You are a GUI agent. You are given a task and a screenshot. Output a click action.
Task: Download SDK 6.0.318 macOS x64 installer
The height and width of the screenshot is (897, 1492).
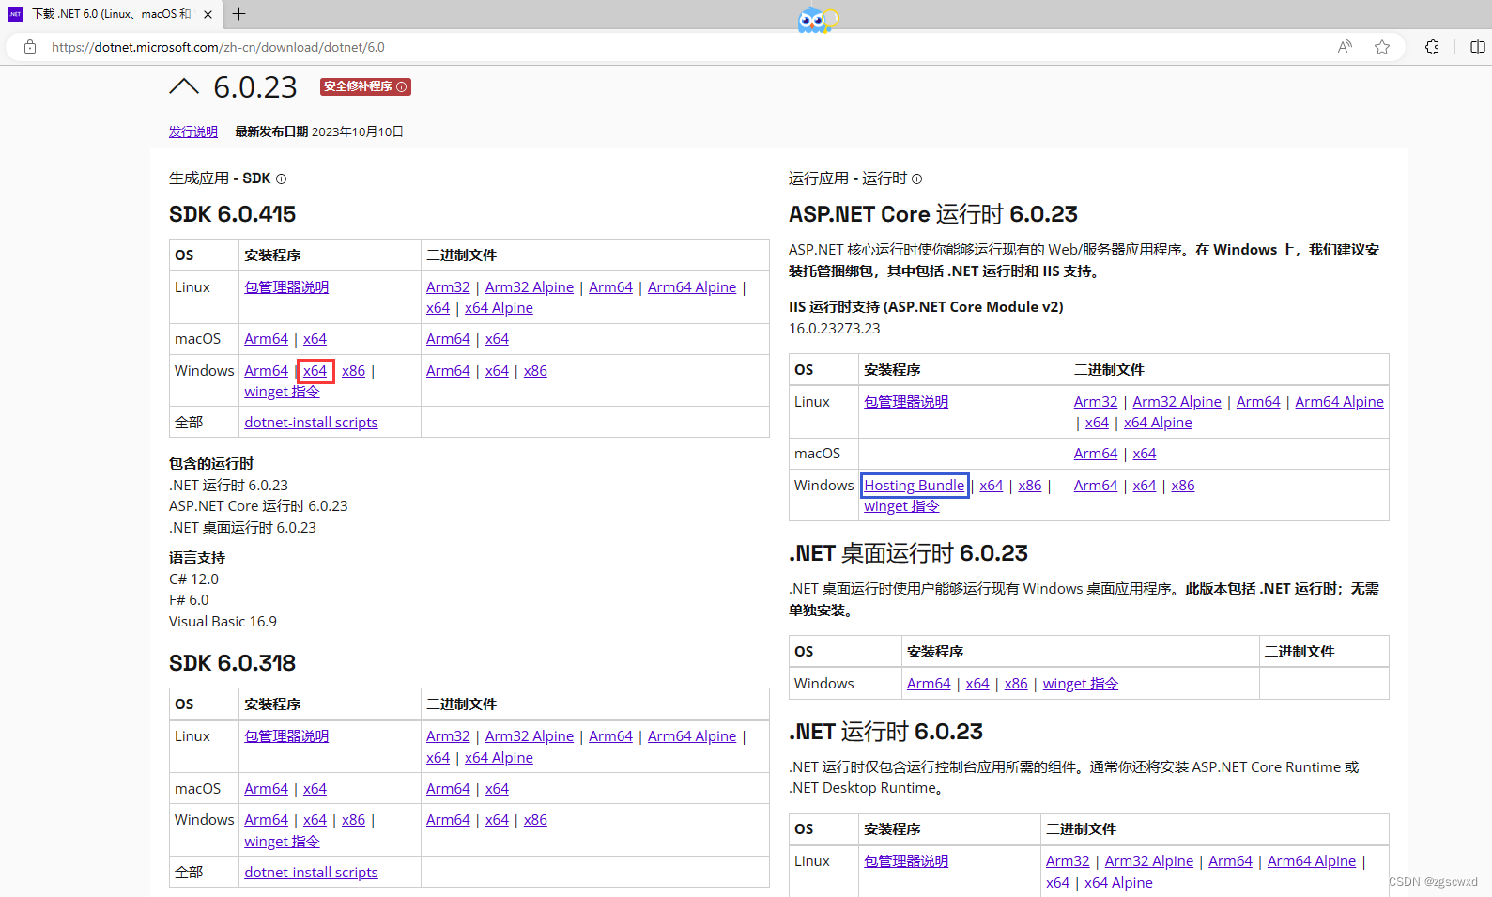(315, 789)
